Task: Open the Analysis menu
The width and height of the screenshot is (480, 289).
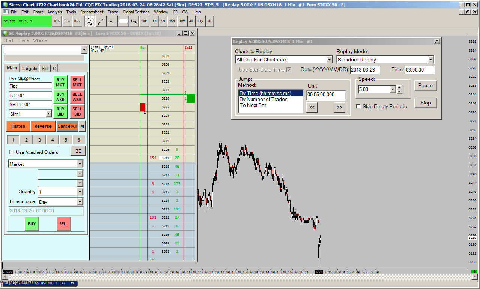Action: (x=55, y=12)
